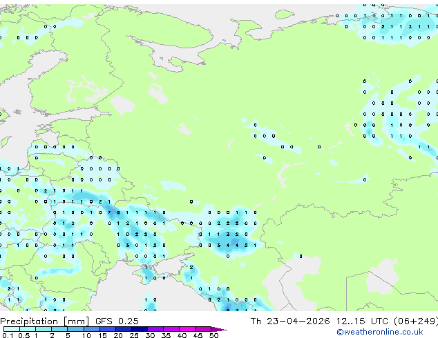Screen dimensions: 438x338
Task: Click the '7' precipitation value on the map
Action: click(x=109, y=212)
